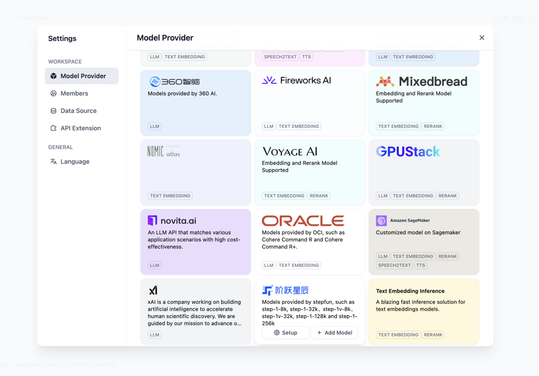Click the plus icon in Add Model
539x376 pixels.
pyautogui.click(x=319, y=333)
